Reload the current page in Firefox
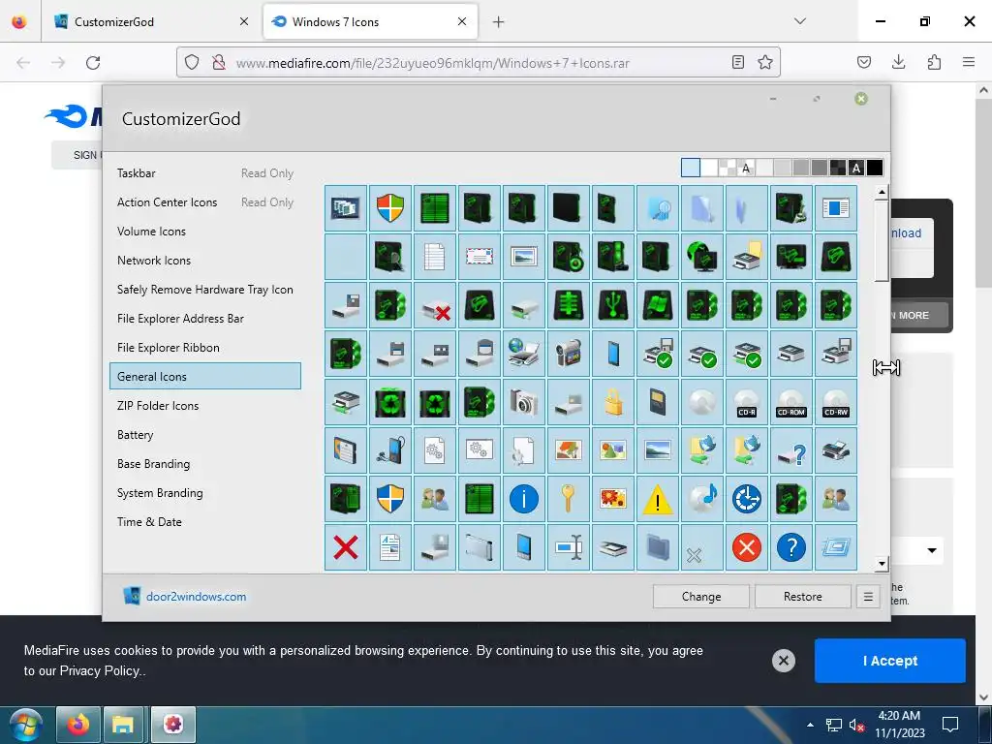The height and width of the screenshot is (744, 992). pyautogui.click(x=93, y=63)
